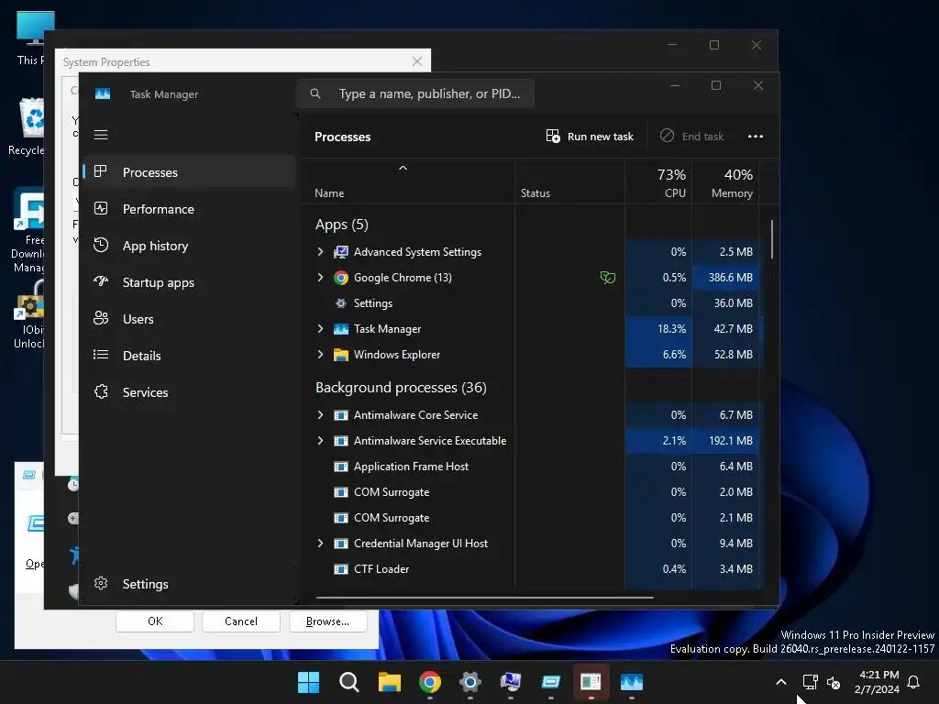Screen dimensions: 939x704
Task: Open Task Manager icon on the taskbar
Action: (631, 682)
